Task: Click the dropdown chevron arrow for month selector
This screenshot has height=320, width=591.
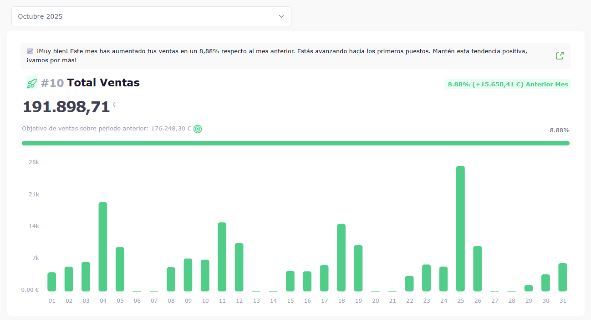Action: coord(281,16)
